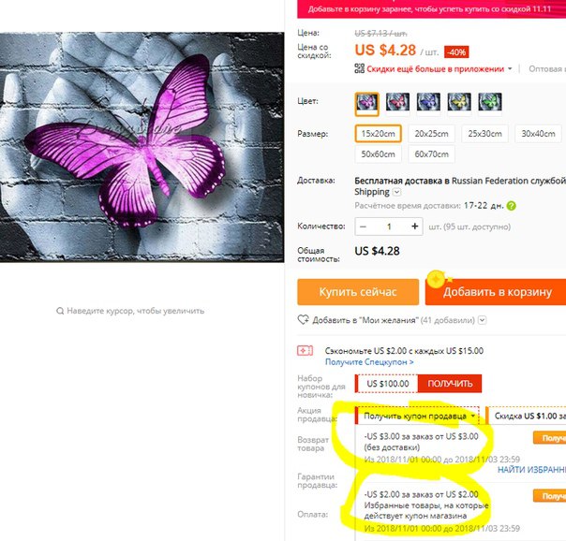Click the heart icon to add to wishlist
566x541 pixels.
coord(303,319)
